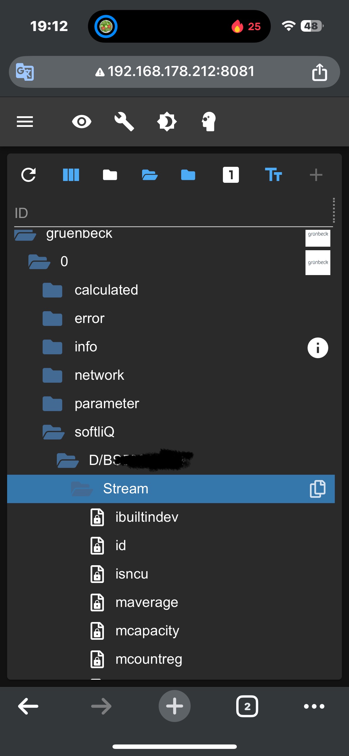This screenshot has height=756, width=349.
Task: Toggle expert mode head icon
Action: coord(209,122)
